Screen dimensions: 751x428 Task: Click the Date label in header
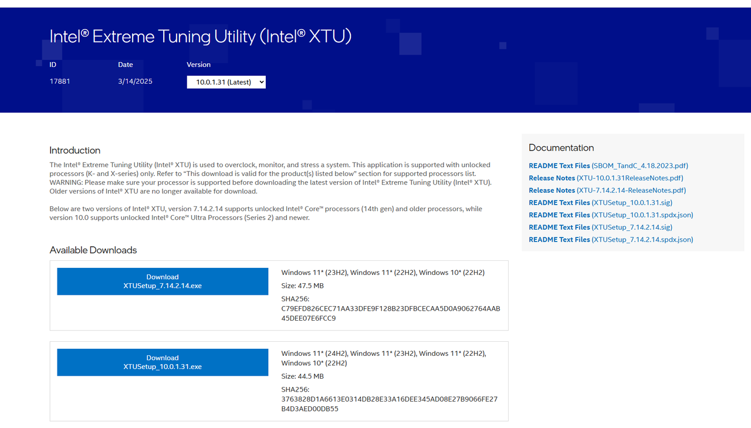[x=126, y=64]
